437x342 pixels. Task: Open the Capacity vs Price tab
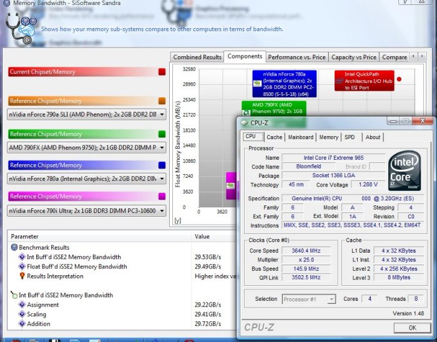tap(354, 57)
